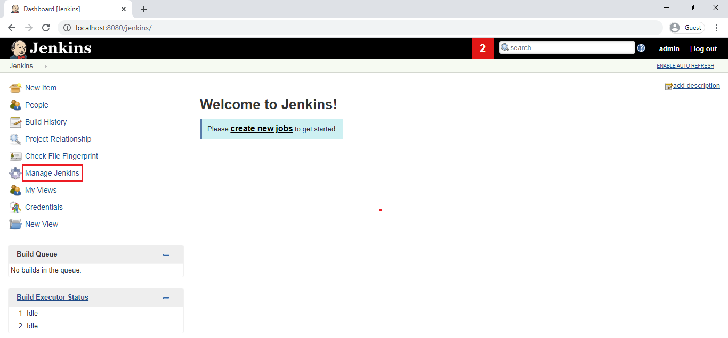Click the browser address bar
Viewport: 728px width, 338px height.
tap(360, 28)
